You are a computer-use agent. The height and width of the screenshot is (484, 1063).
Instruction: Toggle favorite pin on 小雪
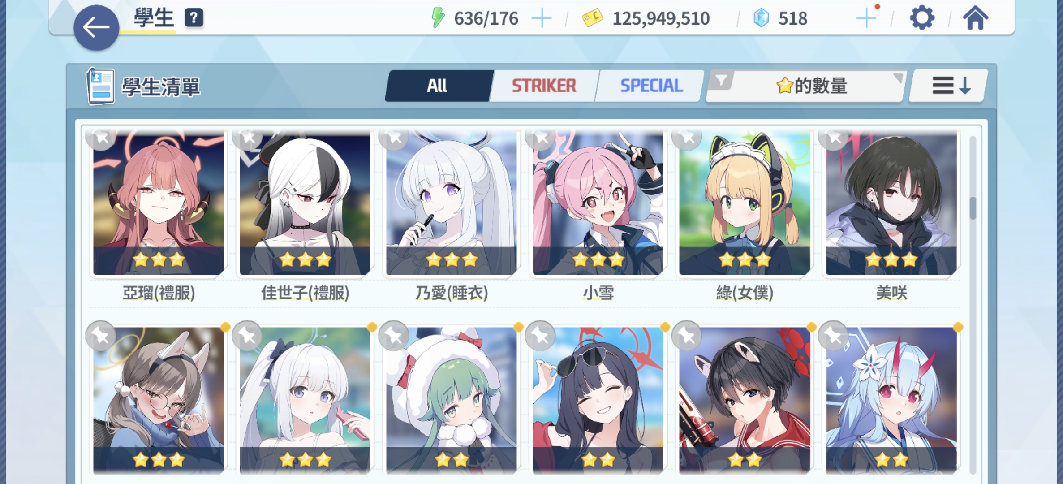click(541, 138)
